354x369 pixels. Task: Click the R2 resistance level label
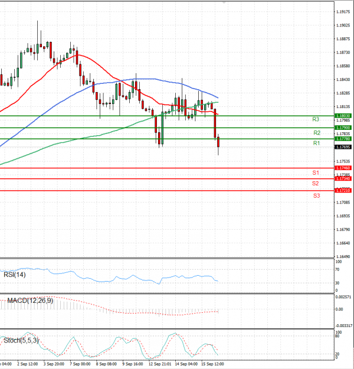pos(317,133)
